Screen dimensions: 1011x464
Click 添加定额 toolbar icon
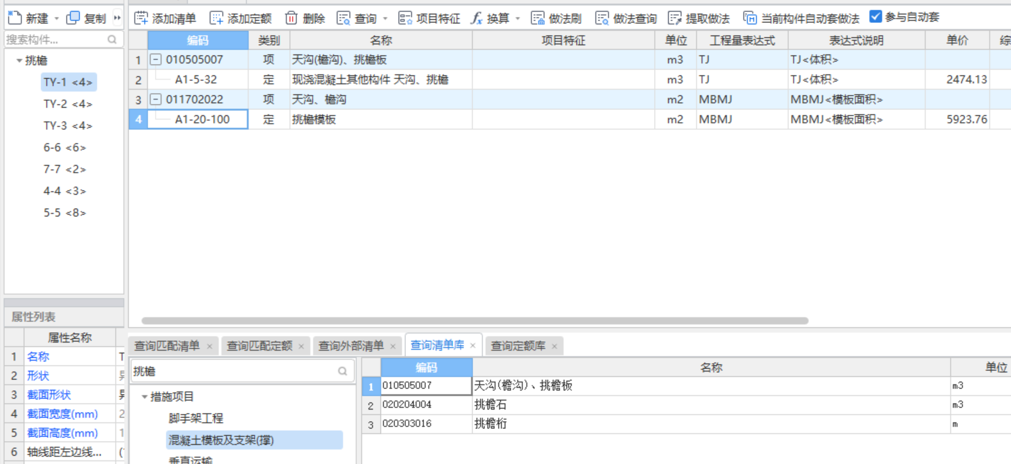coord(217,18)
